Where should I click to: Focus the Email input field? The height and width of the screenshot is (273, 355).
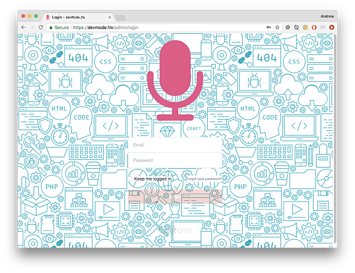point(175,145)
